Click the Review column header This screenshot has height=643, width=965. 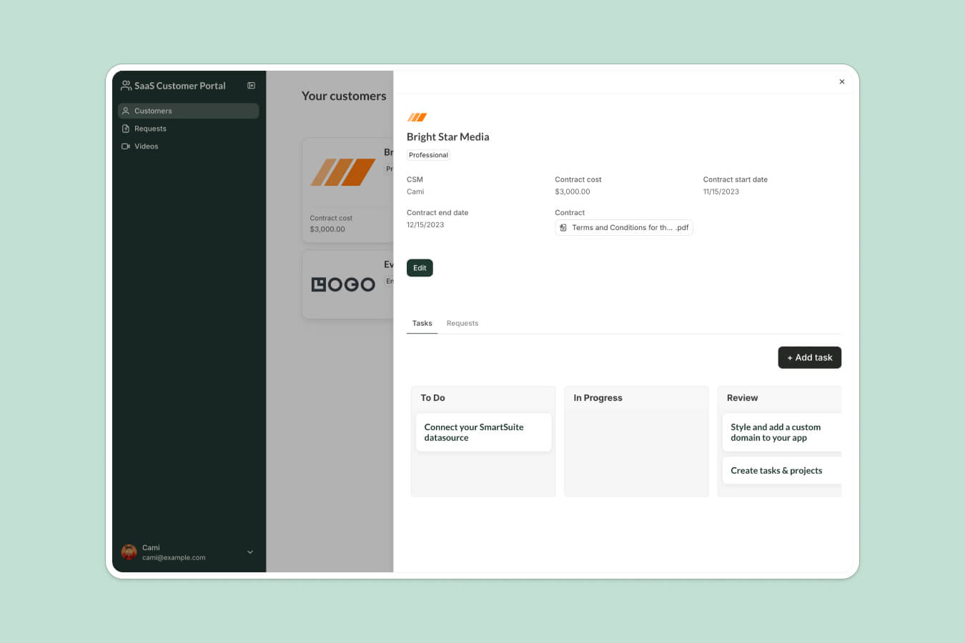point(742,398)
